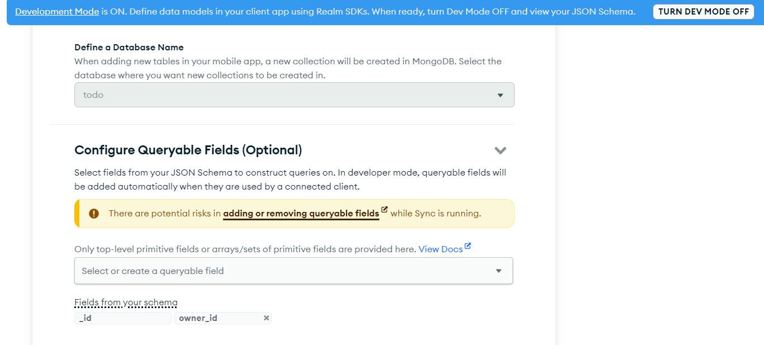764x345 pixels.
Task: Open the Select or create queryable field box
Action: click(x=285, y=271)
